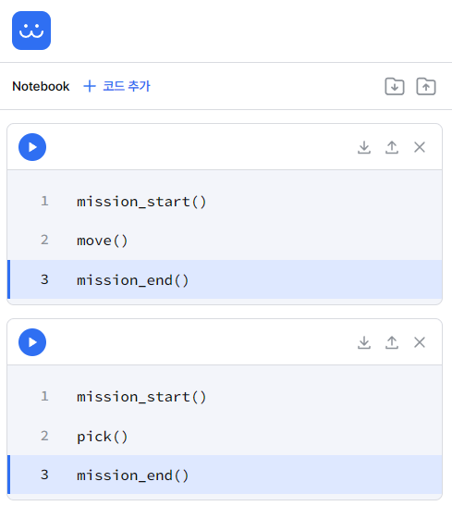Viewport: 452px width, 506px height.
Task: Place cursor on pick() line
Action: click(225, 436)
